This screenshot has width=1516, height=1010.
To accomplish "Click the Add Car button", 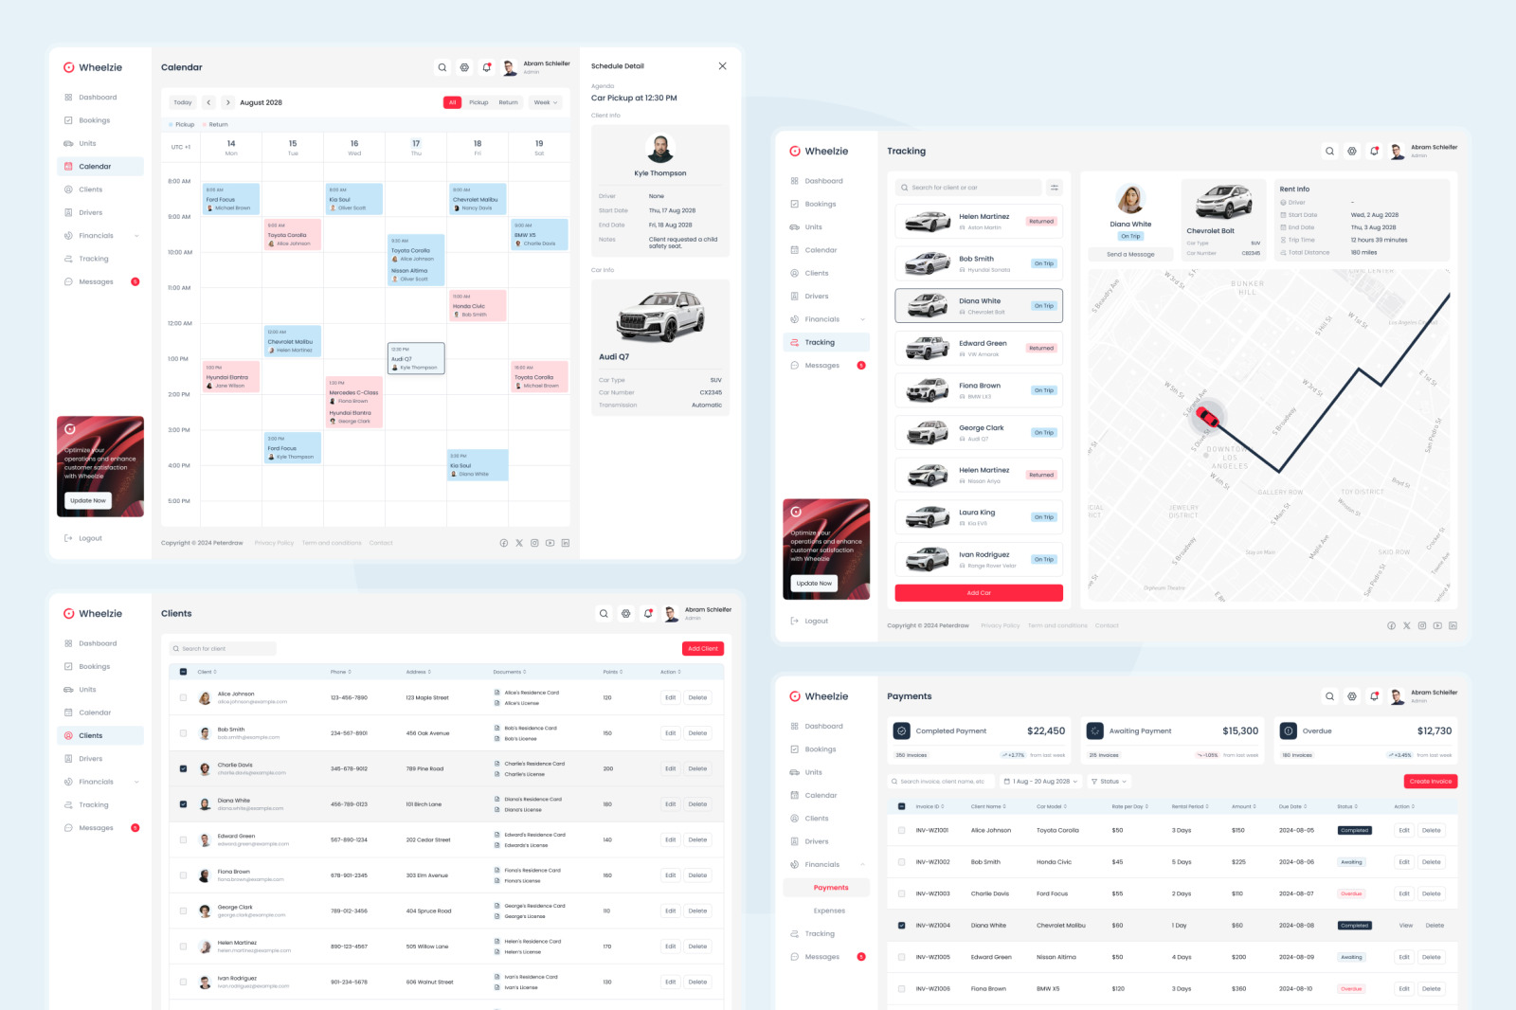I will pyautogui.click(x=979, y=593).
